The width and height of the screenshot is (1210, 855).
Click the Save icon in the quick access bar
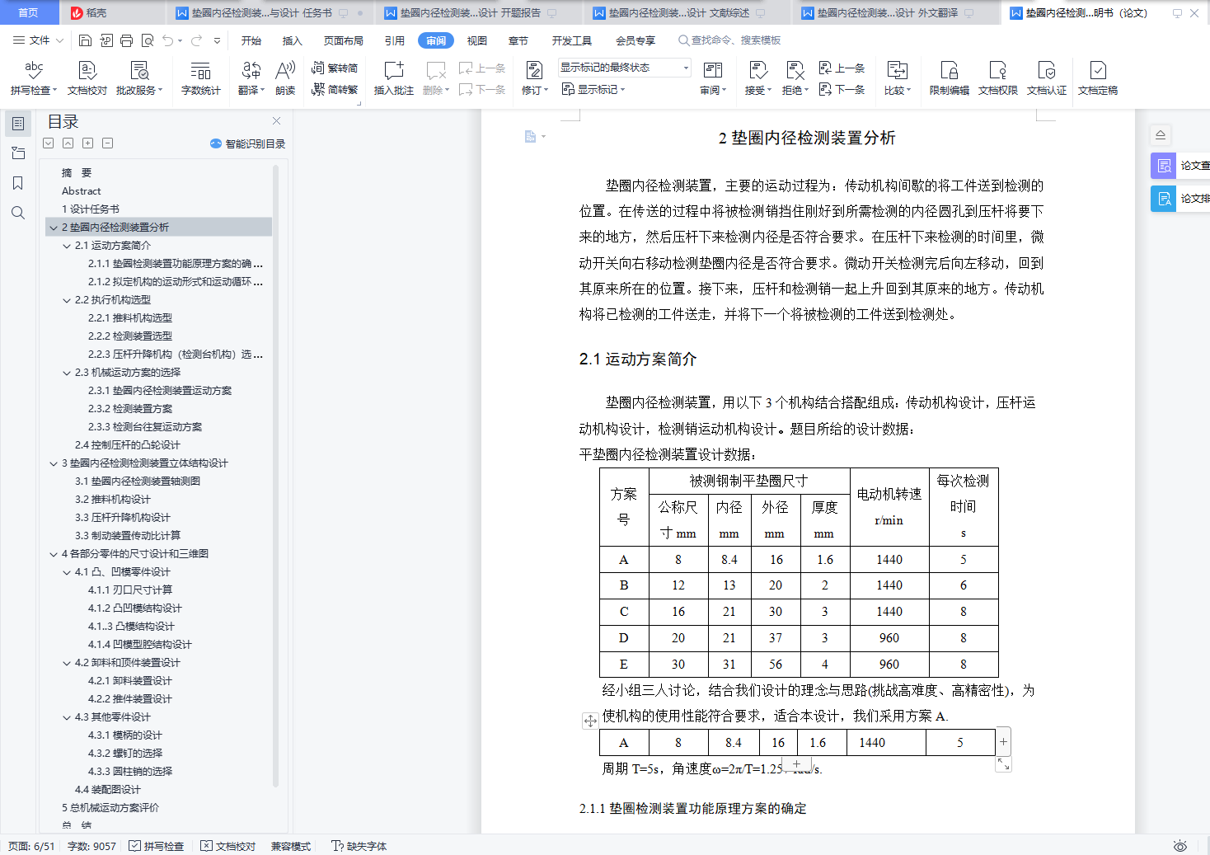85,40
